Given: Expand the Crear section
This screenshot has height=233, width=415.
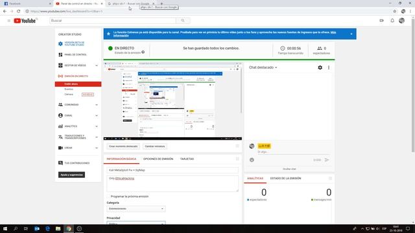Looking at the screenshot, I should (x=97, y=148).
